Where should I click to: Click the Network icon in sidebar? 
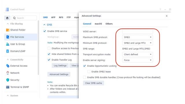click(8, 73)
